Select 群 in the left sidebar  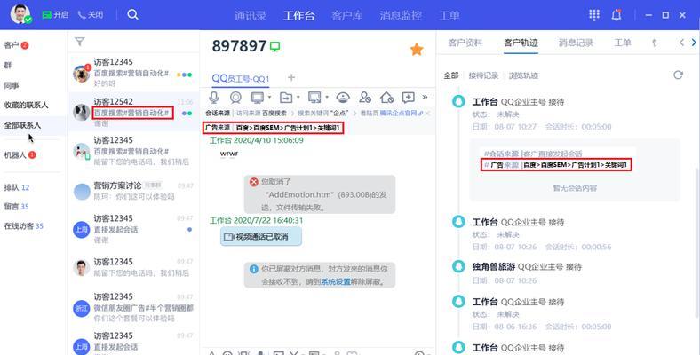click(8, 65)
